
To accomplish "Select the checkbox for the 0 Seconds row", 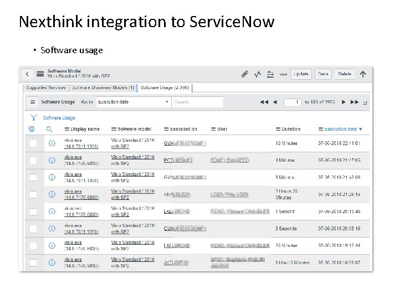I will [x=33, y=229].
